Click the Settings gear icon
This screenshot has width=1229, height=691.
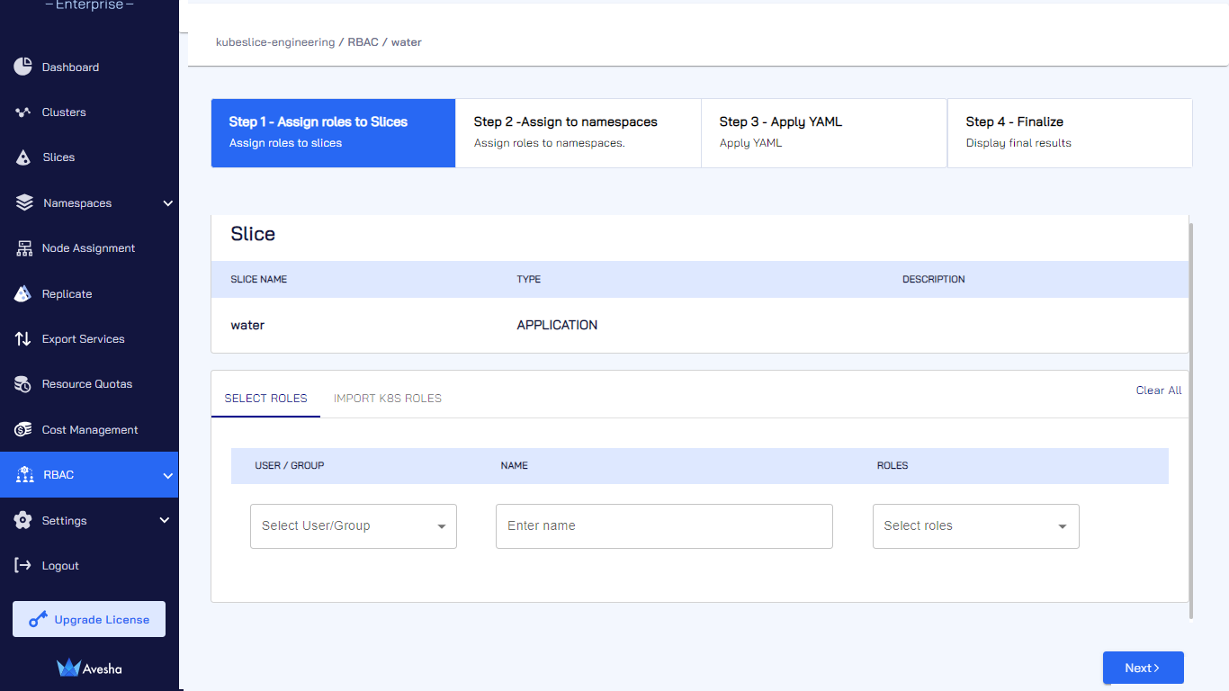pos(23,520)
